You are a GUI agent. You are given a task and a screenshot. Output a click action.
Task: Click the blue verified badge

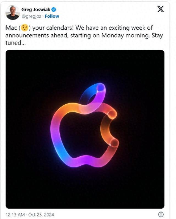click(54, 10)
